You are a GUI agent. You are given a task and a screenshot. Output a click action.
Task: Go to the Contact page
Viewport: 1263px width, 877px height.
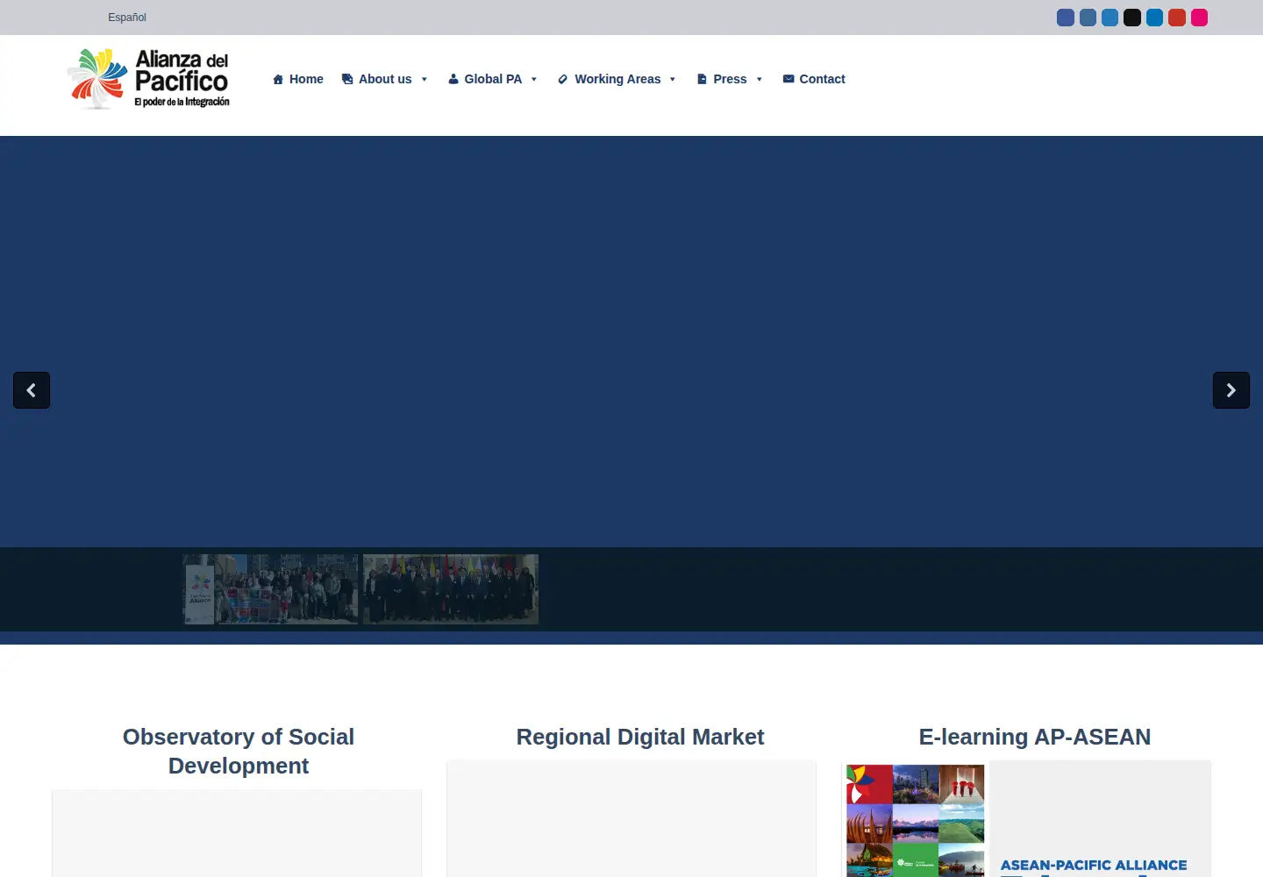point(814,79)
